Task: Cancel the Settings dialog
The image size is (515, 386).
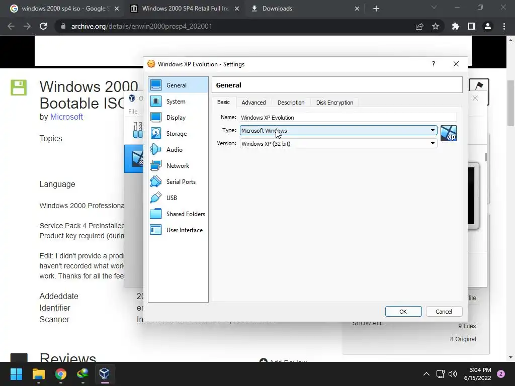Action: click(444, 312)
